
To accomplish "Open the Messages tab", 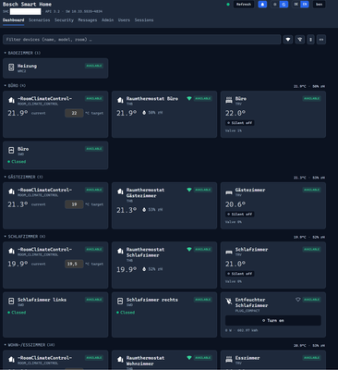I will pos(88,20).
